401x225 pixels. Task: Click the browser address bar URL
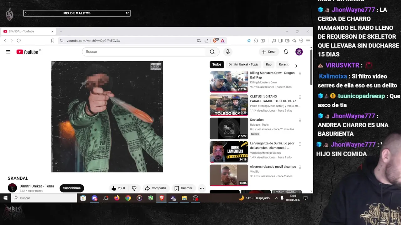pyautogui.click(x=93, y=41)
